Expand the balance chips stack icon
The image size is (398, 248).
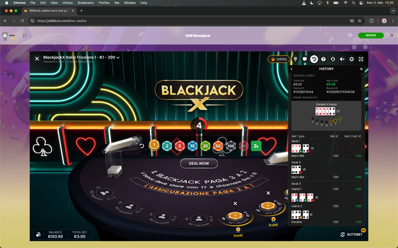point(38,234)
